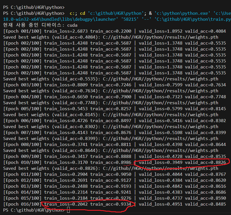This screenshot has width=231, height=215.
Task: Click valid_acc=0.8620 value
Action: [205, 180]
